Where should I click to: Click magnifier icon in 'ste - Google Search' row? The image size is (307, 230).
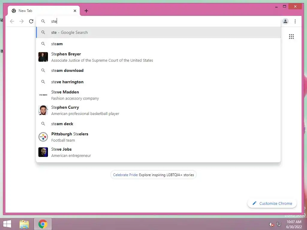coord(43,32)
